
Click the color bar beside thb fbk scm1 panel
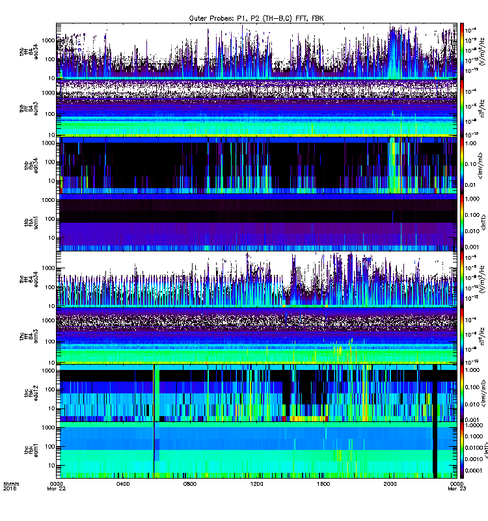click(462, 222)
